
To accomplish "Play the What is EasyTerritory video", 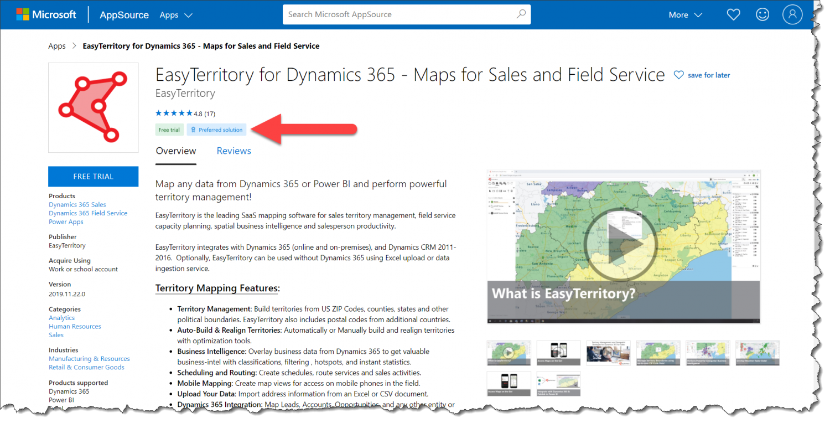I will [x=624, y=244].
